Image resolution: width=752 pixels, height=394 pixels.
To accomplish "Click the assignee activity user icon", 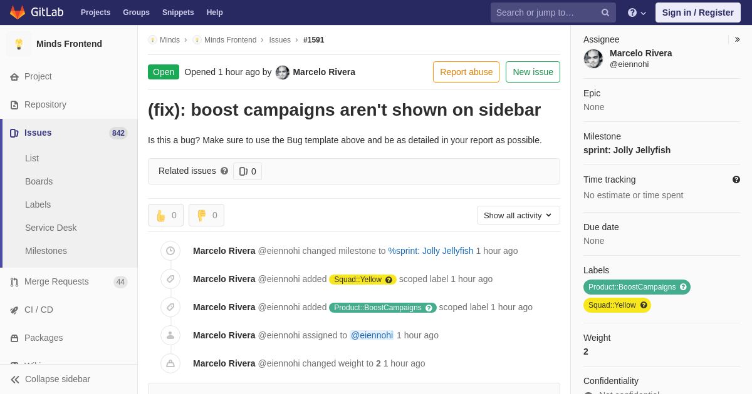I will click(170, 335).
